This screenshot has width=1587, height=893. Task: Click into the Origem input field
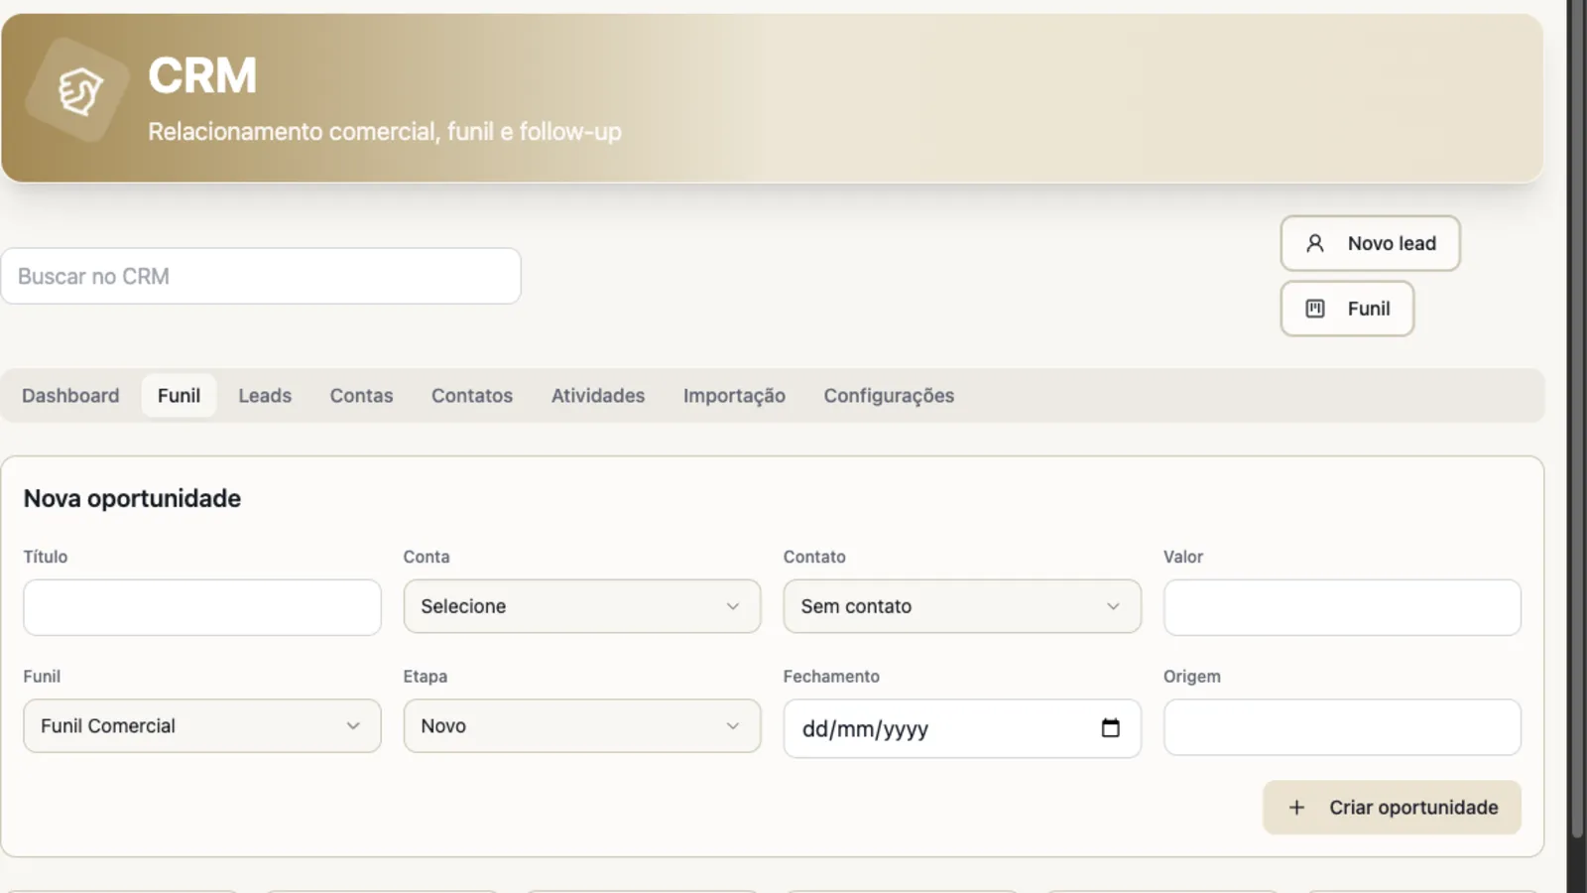1342,727
